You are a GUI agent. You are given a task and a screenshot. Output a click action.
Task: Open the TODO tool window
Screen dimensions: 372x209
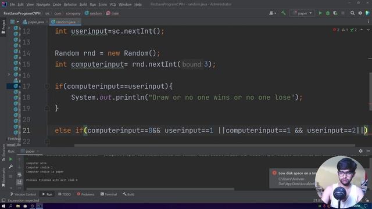65,194
